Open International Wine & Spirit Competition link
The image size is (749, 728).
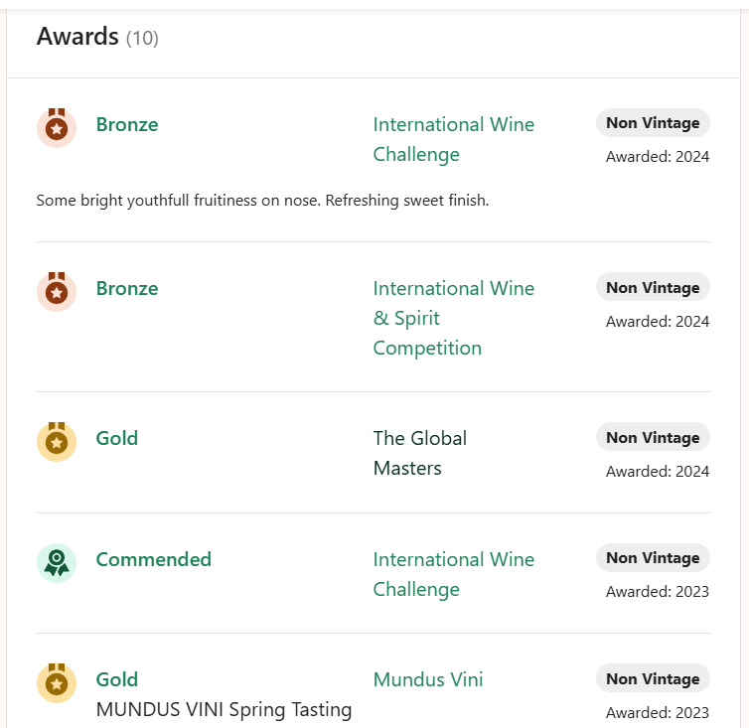pos(453,318)
